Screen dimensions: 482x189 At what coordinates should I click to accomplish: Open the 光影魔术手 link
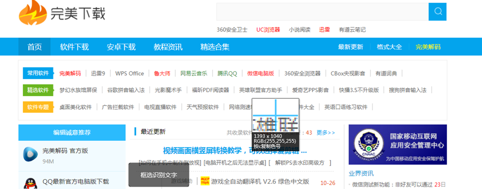click(168, 90)
